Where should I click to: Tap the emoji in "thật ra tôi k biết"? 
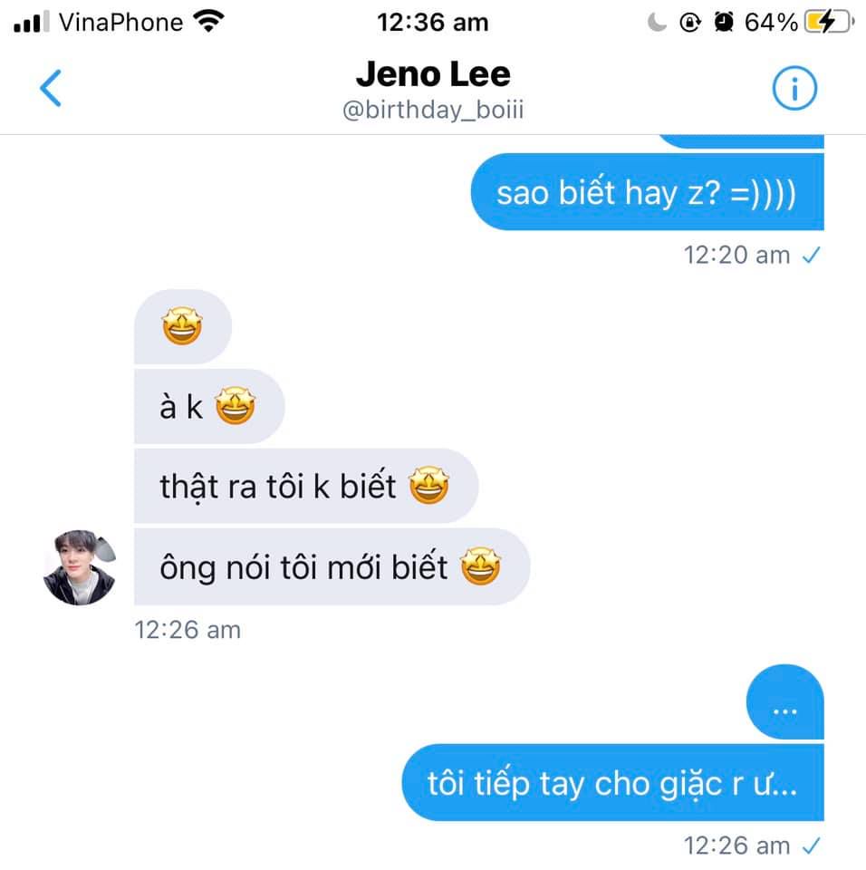click(x=428, y=486)
